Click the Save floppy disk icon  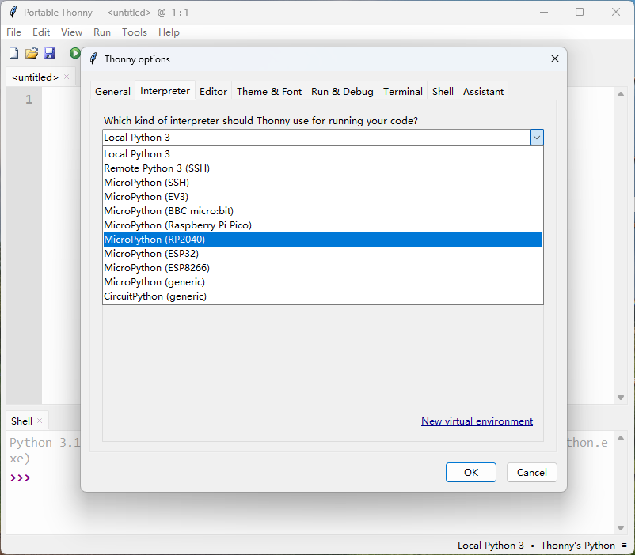coord(49,53)
